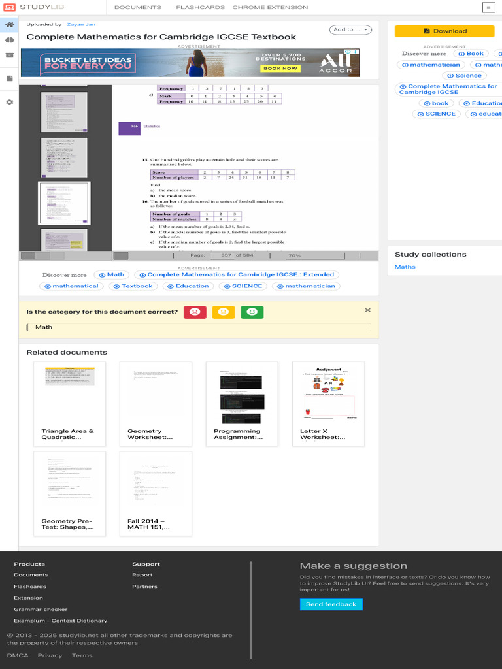Click the 'Math' category label in the banner
The image size is (502, 669).
(x=44, y=327)
